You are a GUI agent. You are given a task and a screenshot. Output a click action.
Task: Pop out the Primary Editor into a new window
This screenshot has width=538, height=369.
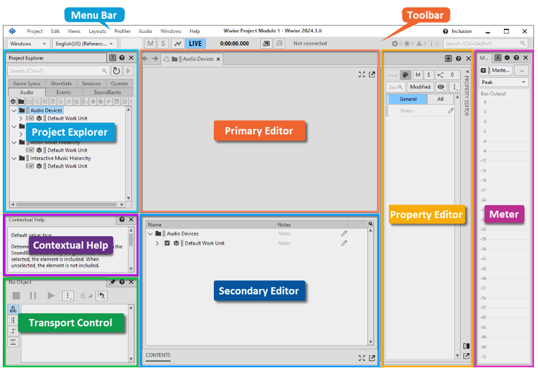tap(372, 74)
